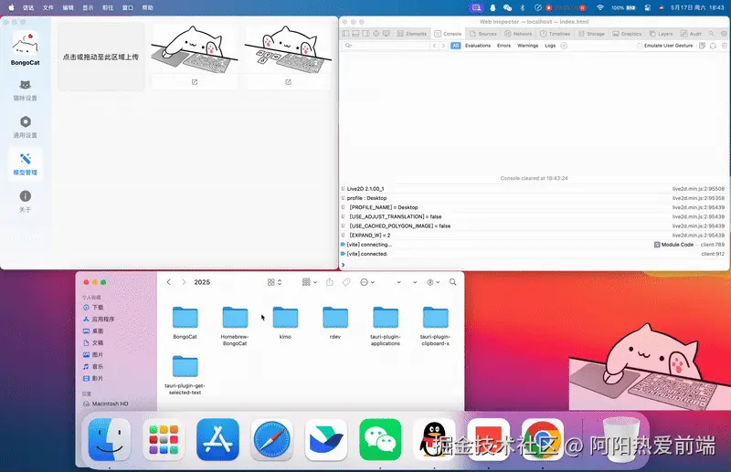Open the Layers tab in Web Inspector

661,34
